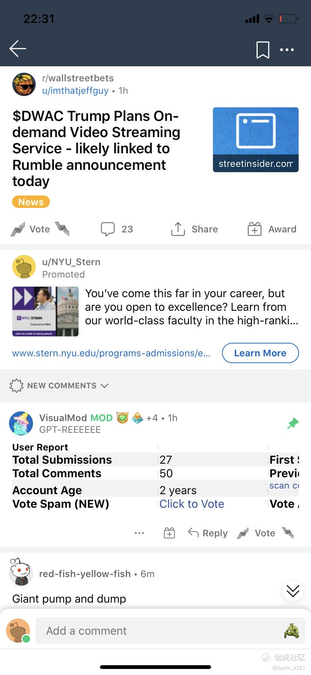Open the www.stern.nyu.edu promoted link
This screenshot has height=675, width=311.
pyautogui.click(x=111, y=353)
